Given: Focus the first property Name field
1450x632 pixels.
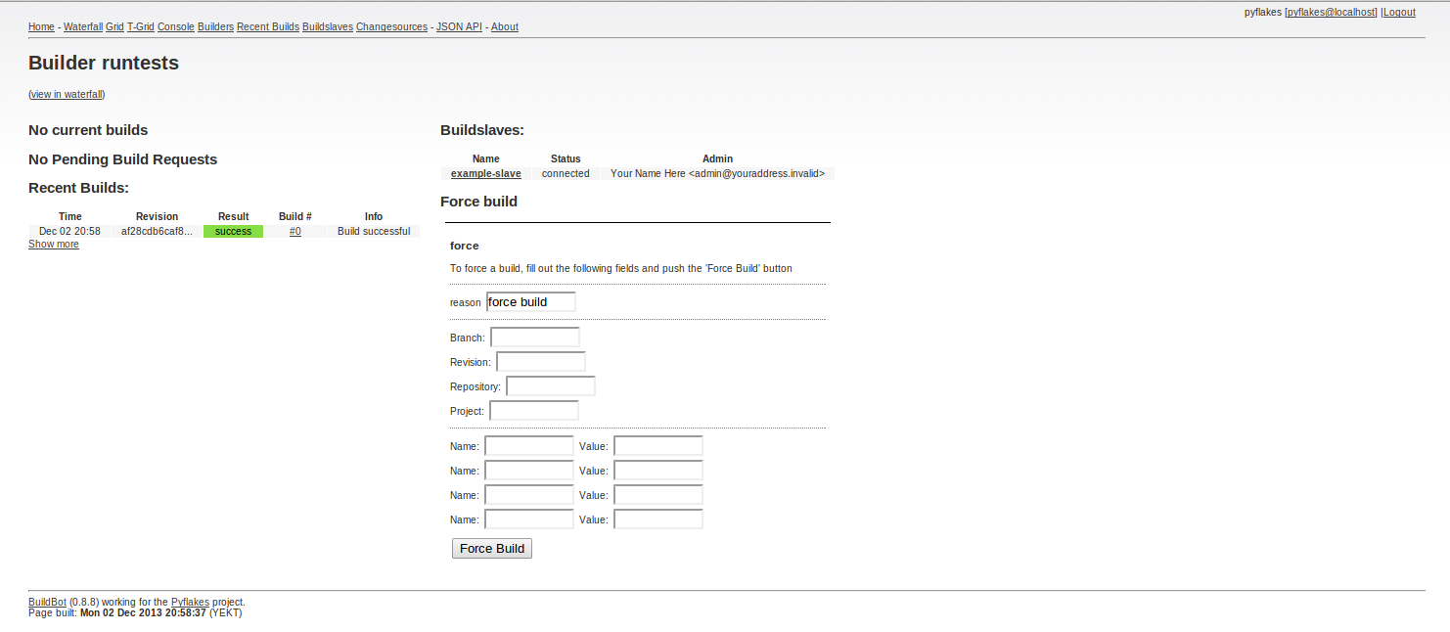Looking at the screenshot, I should [x=529, y=446].
